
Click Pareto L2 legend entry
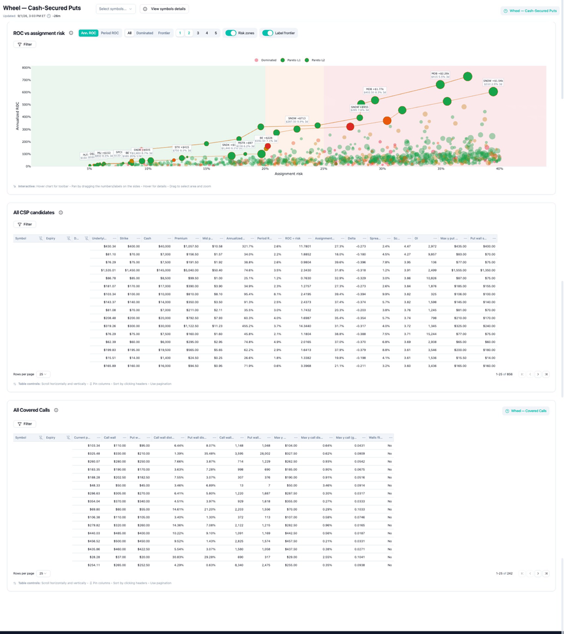click(314, 60)
